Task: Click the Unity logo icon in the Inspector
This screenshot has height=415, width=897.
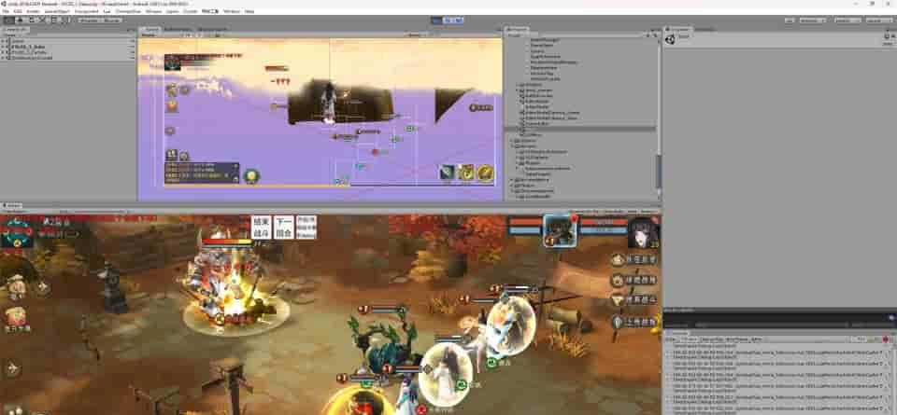Action: click(x=670, y=39)
